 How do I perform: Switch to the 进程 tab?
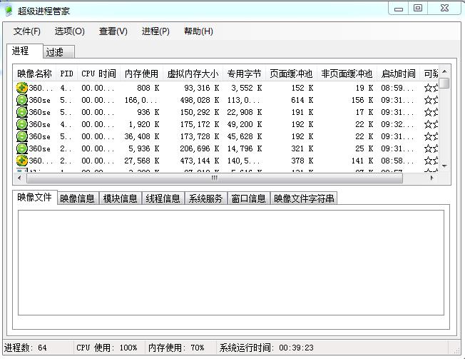24,51
